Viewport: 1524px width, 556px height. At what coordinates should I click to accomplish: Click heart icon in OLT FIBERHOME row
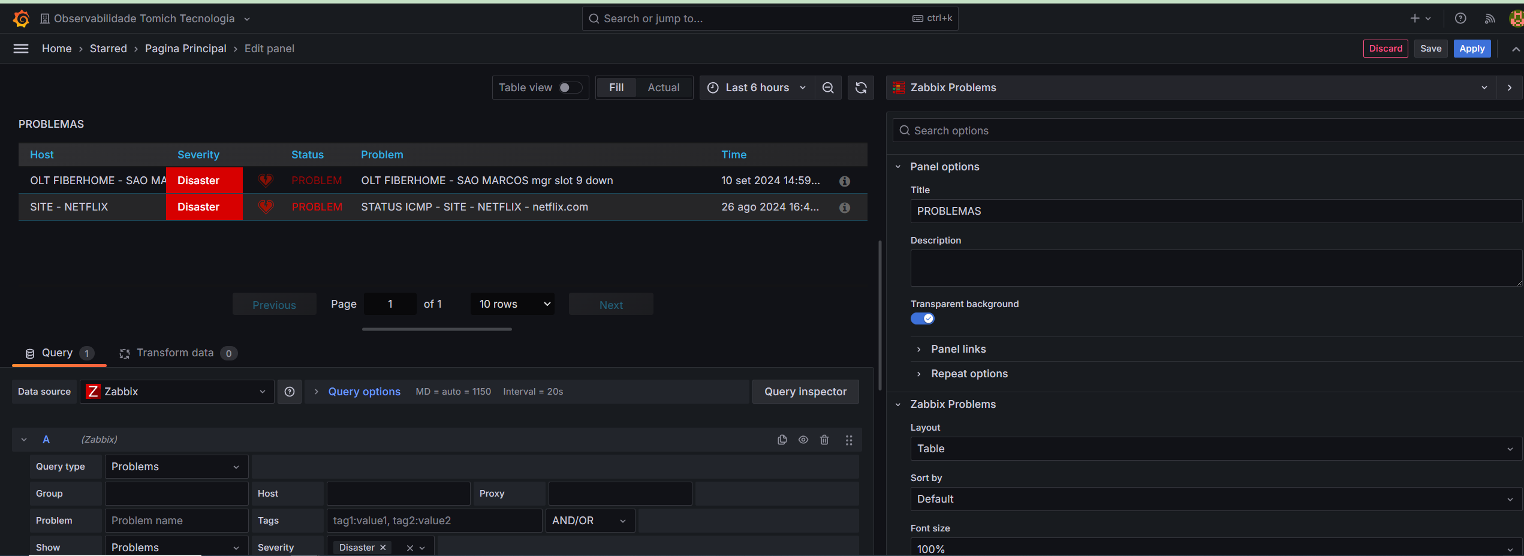266,180
